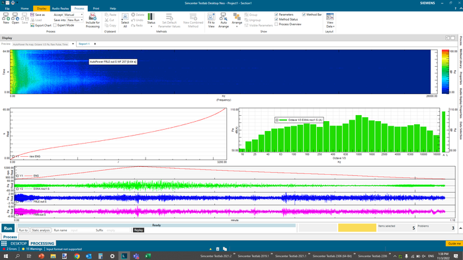Click the yellow status block beside Items selected
463x260 pixels.
(357, 228)
